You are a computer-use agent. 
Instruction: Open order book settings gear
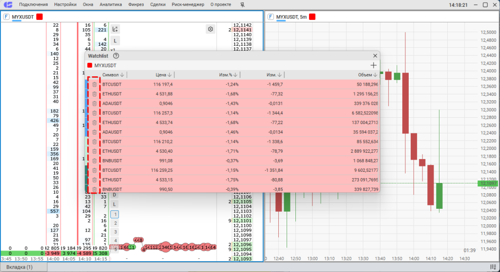pyautogui.click(x=210, y=29)
